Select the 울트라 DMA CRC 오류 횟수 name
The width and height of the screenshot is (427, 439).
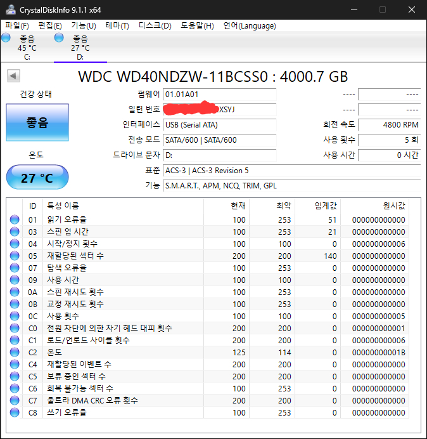(x=92, y=400)
